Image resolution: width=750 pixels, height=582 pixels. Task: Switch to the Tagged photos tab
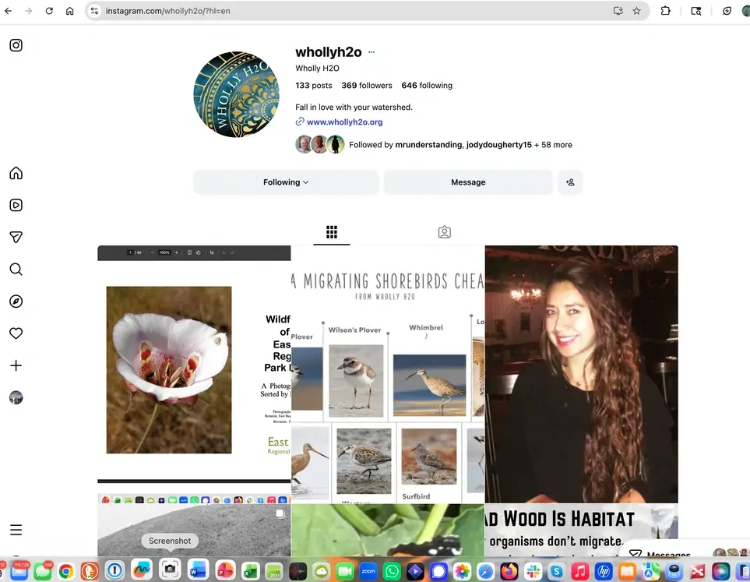[x=445, y=232]
